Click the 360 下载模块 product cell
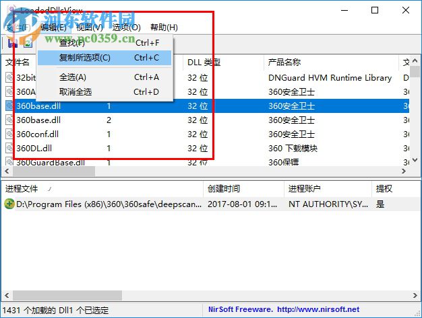Image resolution: width=422 pixels, height=318 pixels. 293,148
